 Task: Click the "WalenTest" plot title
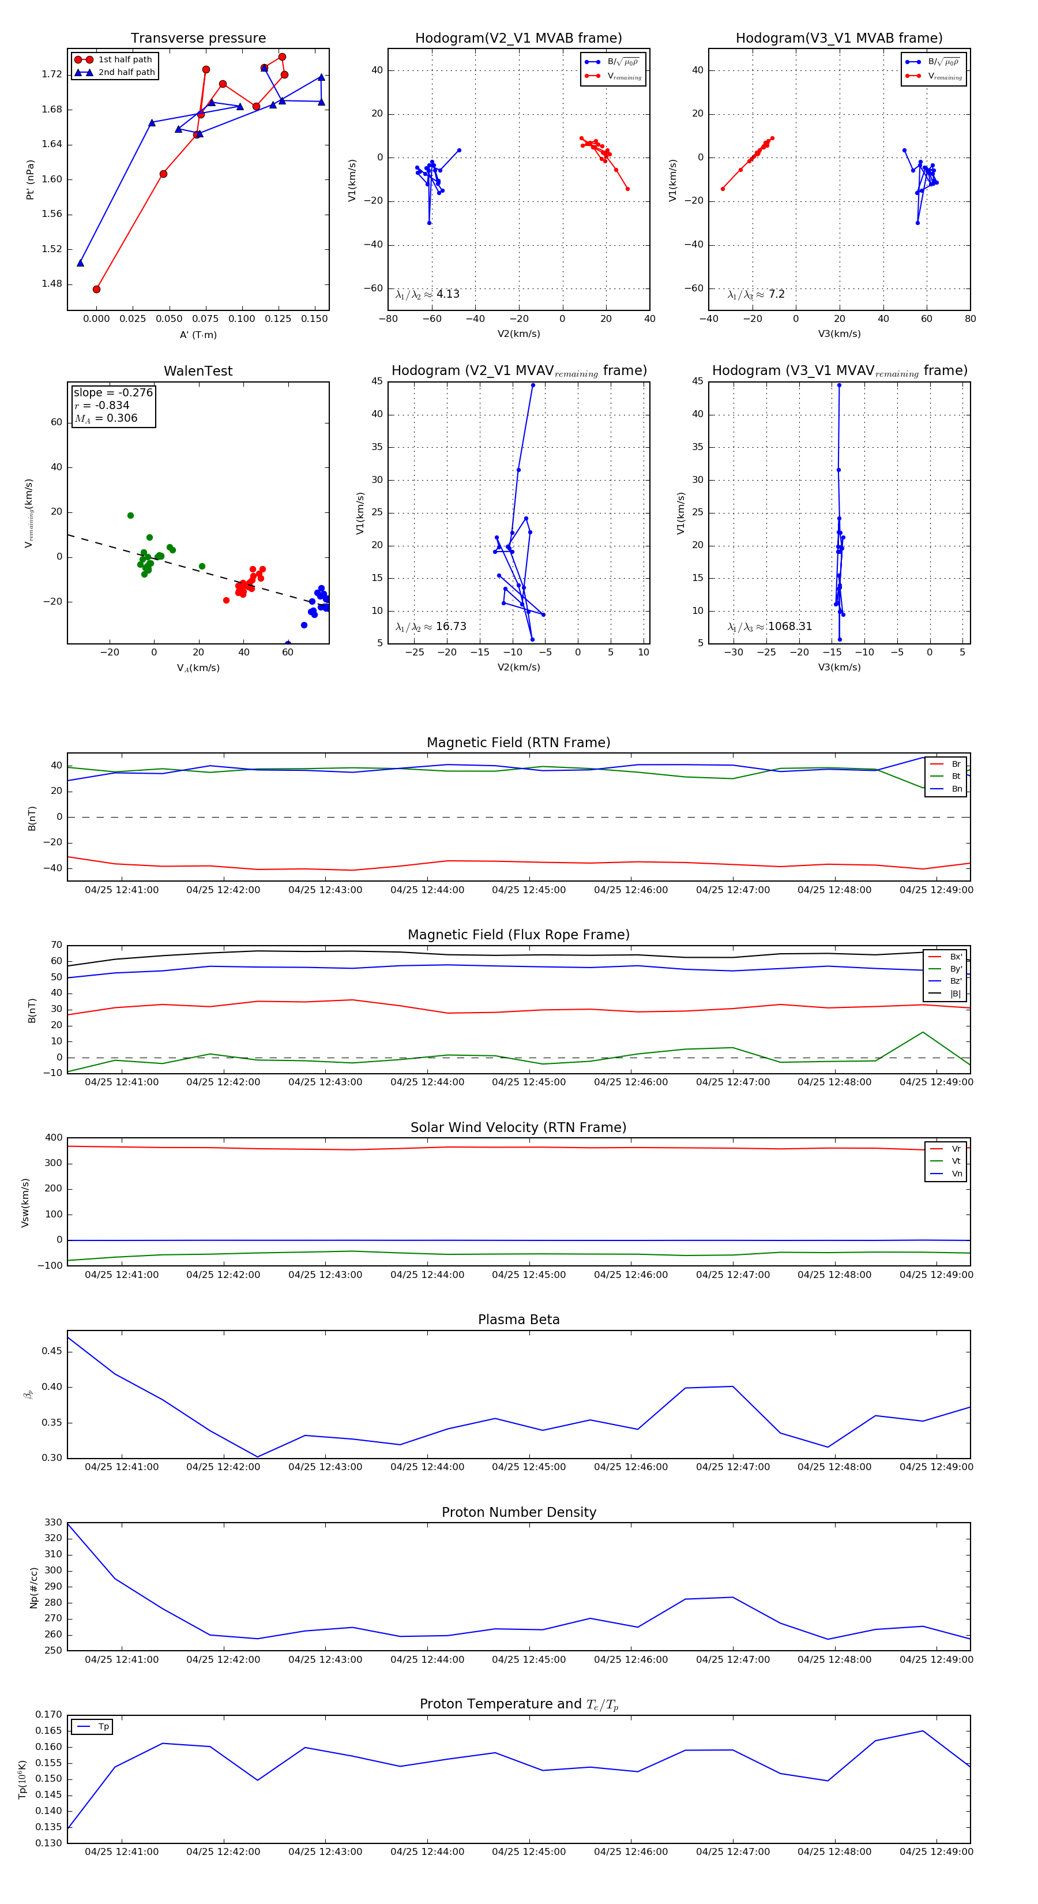point(198,371)
